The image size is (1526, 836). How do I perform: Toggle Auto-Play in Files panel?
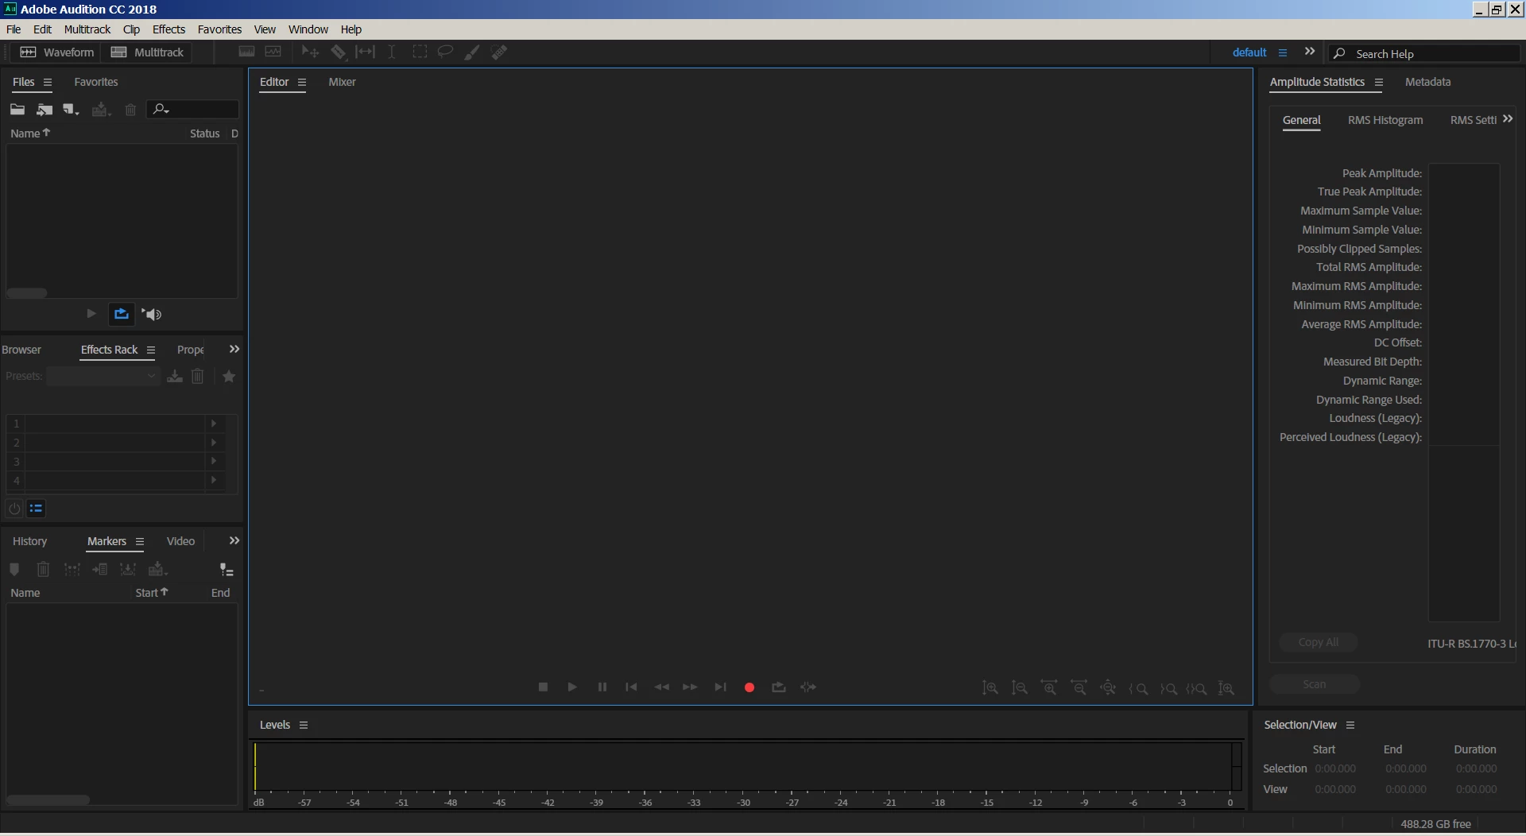coord(152,314)
